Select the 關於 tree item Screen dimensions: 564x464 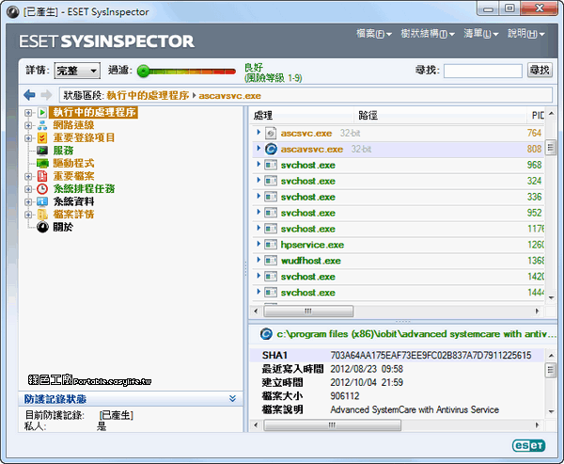click(63, 227)
